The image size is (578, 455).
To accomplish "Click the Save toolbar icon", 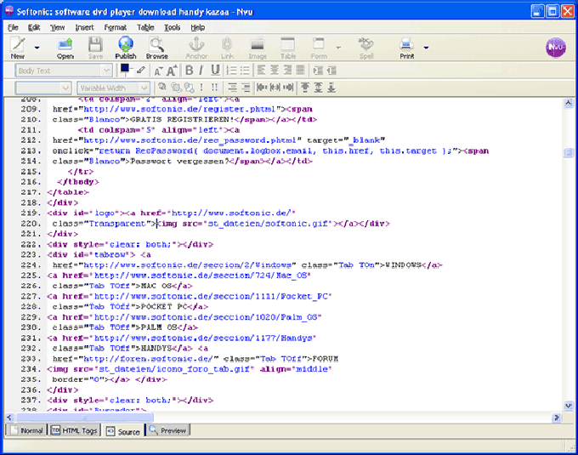I will click(x=95, y=47).
